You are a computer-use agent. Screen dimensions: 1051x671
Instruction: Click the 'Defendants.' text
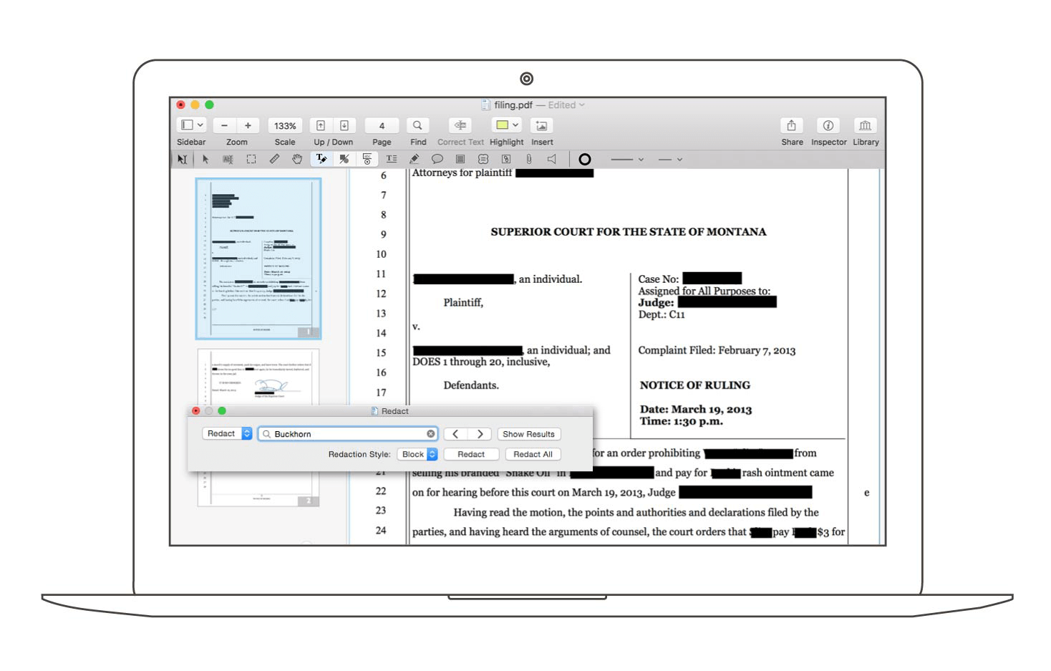pos(471,385)
